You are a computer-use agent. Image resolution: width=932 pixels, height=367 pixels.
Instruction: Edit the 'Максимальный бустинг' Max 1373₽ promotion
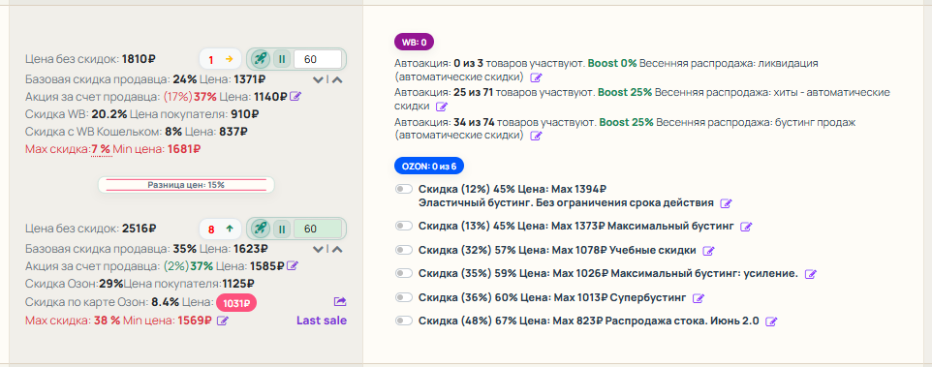tap(747, 227)
